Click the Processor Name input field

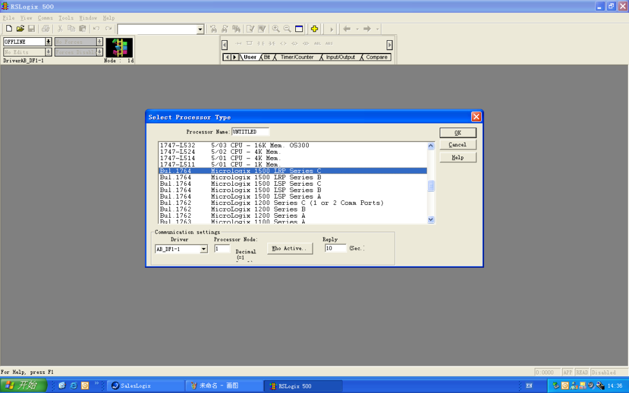coord(250,132)
